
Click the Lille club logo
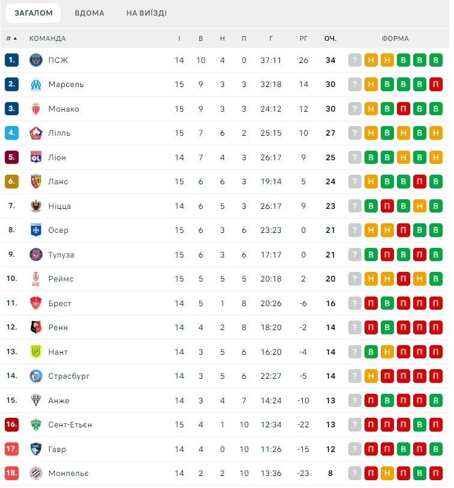36,133
